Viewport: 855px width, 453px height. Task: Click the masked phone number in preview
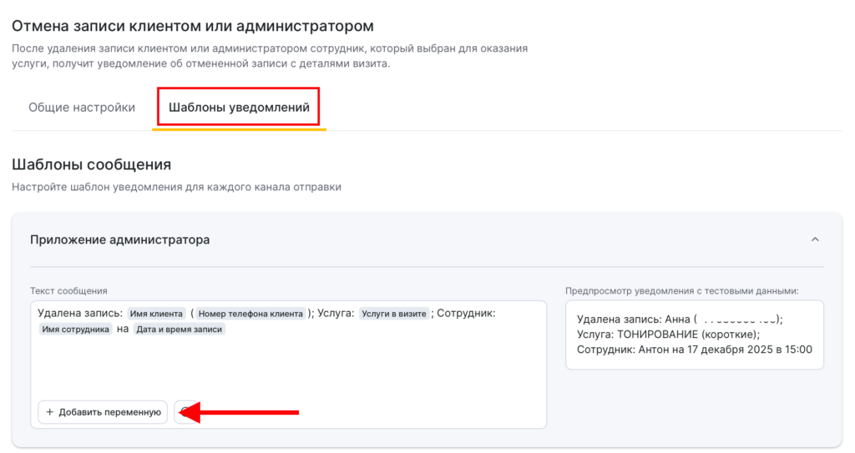tap(738, 319)
